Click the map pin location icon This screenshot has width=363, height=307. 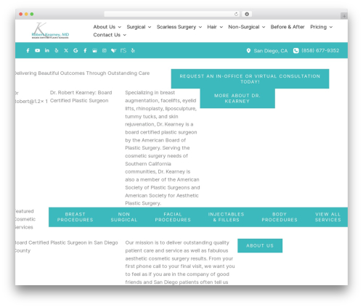pos(248,51)
